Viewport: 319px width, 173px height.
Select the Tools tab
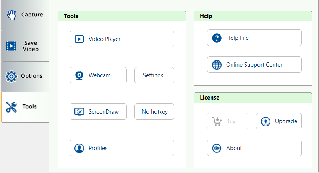pyautogui.click(x=25, y=107)
